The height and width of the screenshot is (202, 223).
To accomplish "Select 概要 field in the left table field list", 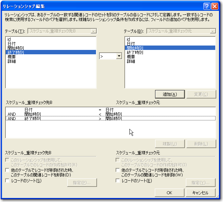I will pos(11,57).
